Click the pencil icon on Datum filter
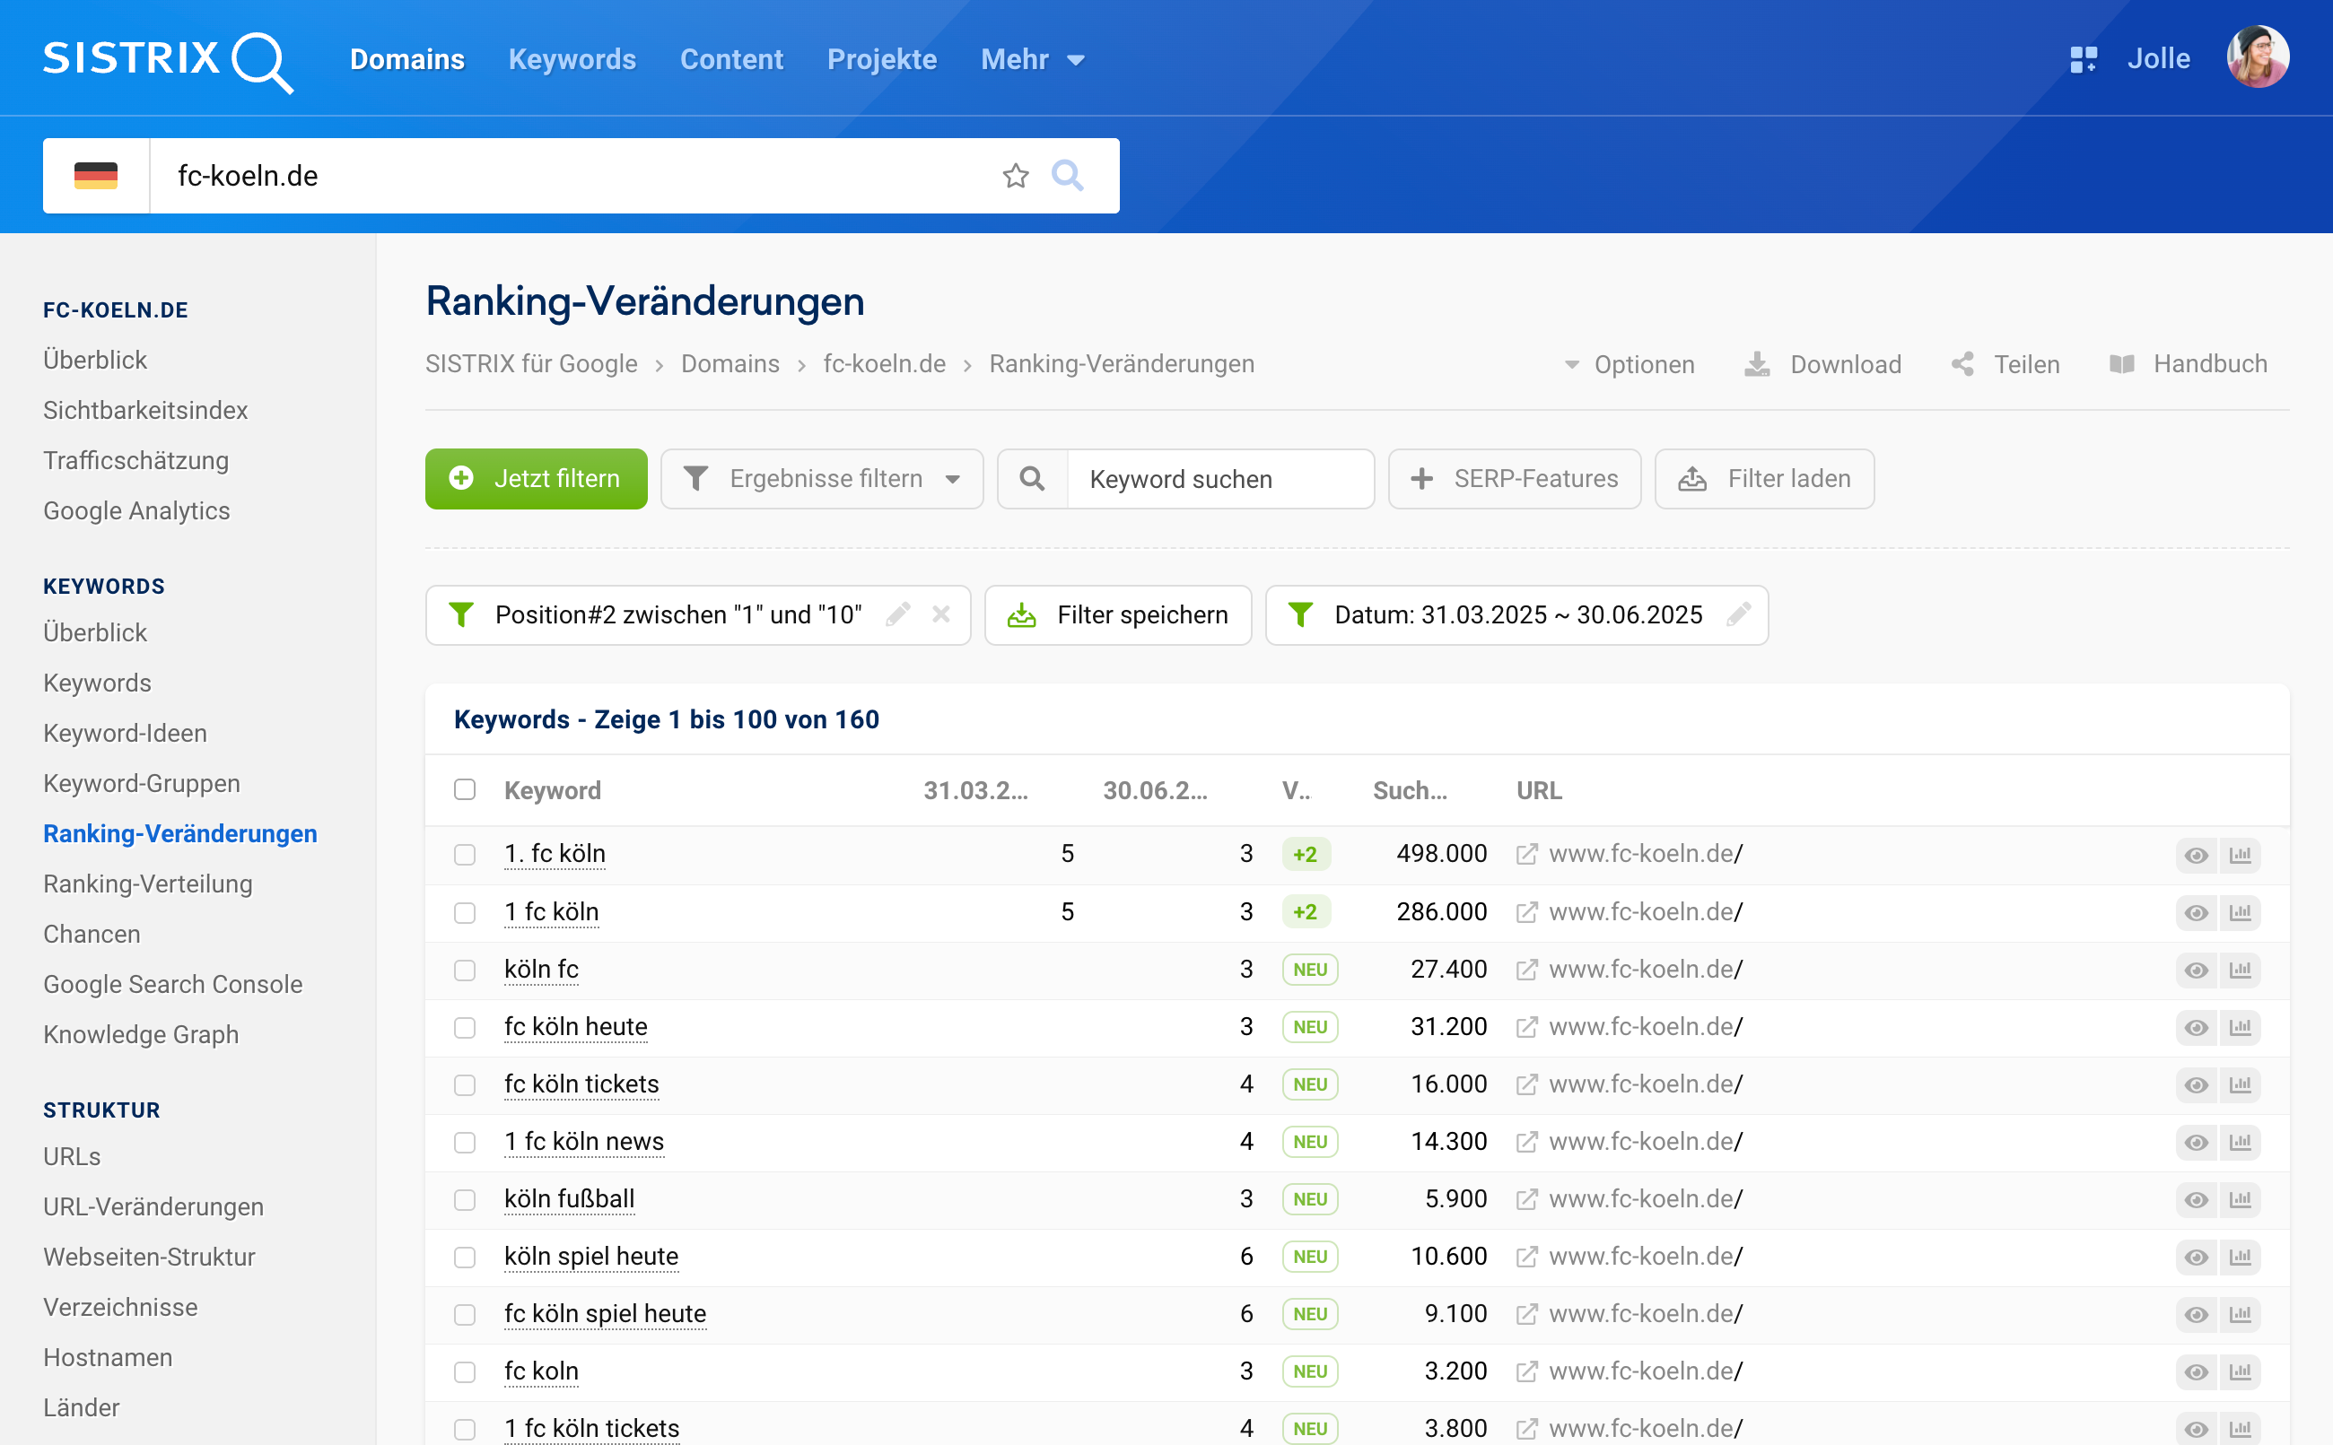The width and height of the screenshot is (2333, 1445). pos(1738,614)
